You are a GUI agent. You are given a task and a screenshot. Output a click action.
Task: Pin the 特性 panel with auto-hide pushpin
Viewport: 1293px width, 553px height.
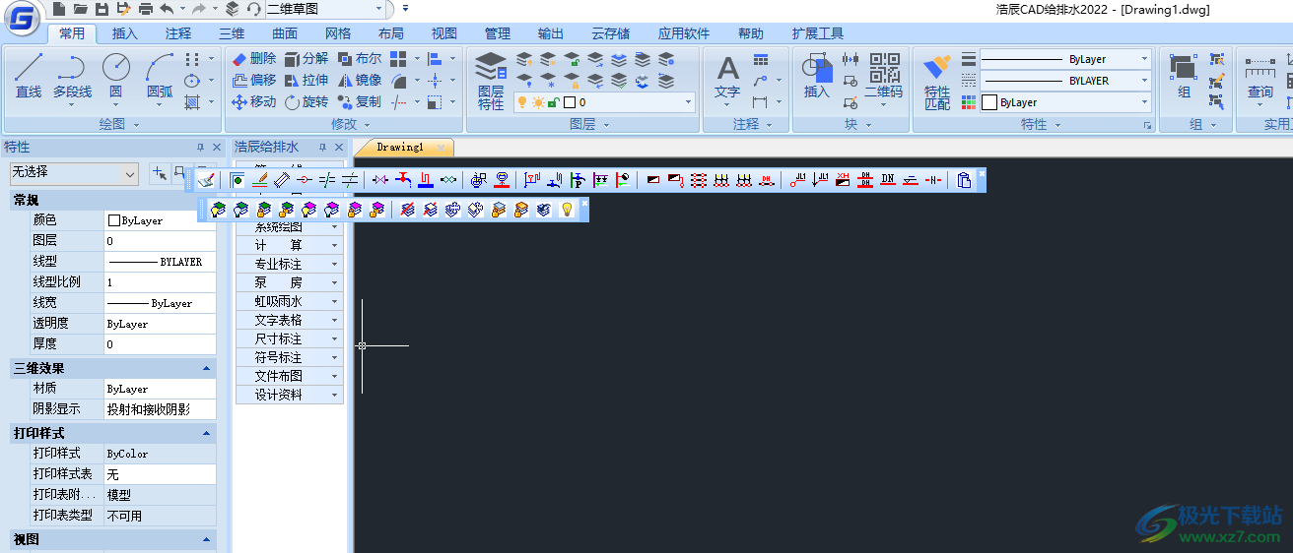201,148
